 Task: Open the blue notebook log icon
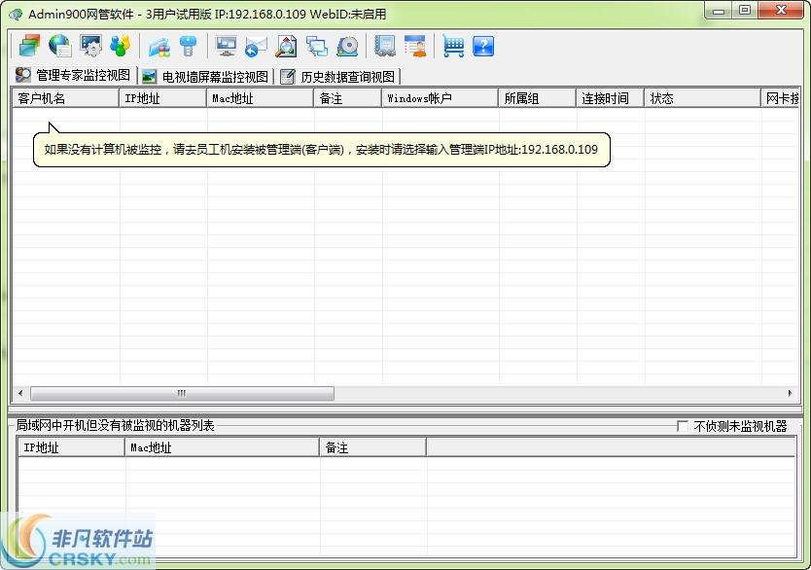385,46
